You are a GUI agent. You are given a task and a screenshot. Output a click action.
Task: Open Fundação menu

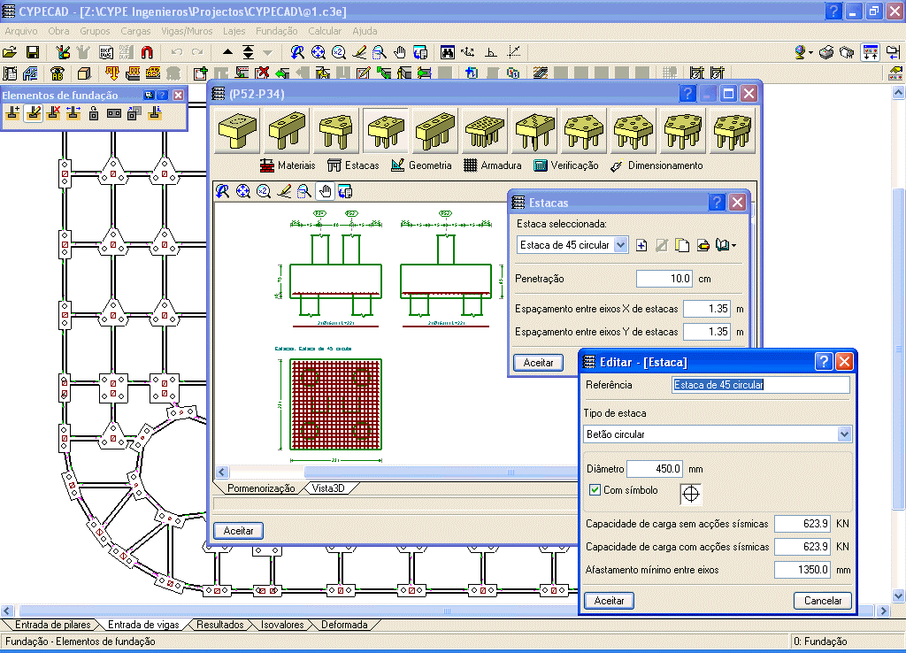pyautogui.click(x=277, y=31)
